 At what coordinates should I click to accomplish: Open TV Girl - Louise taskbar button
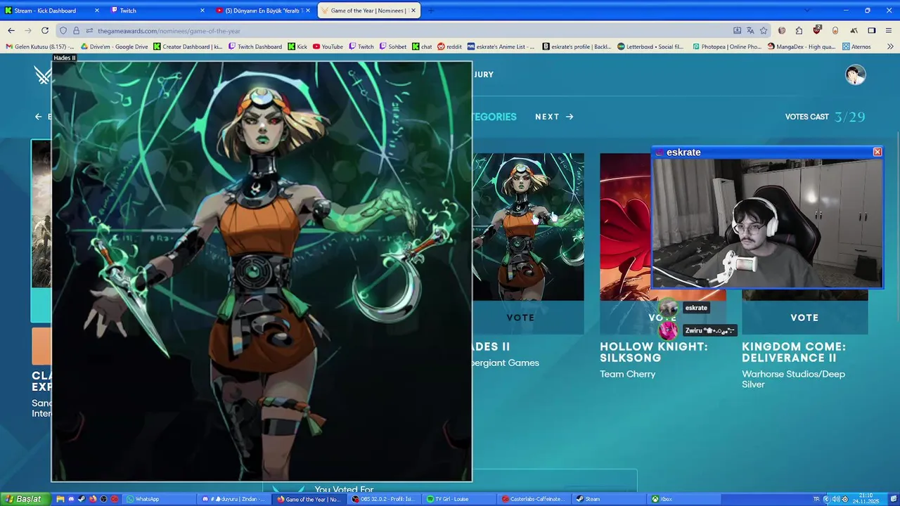458,499
